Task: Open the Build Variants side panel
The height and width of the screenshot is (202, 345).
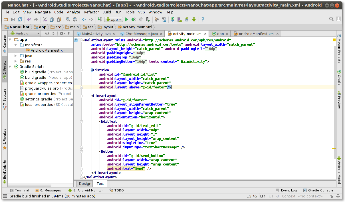Action: coord(5,172)
